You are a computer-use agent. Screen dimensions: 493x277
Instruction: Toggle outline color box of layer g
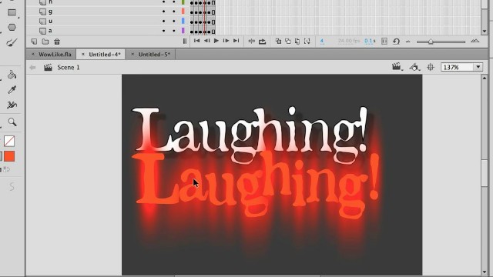183,12
